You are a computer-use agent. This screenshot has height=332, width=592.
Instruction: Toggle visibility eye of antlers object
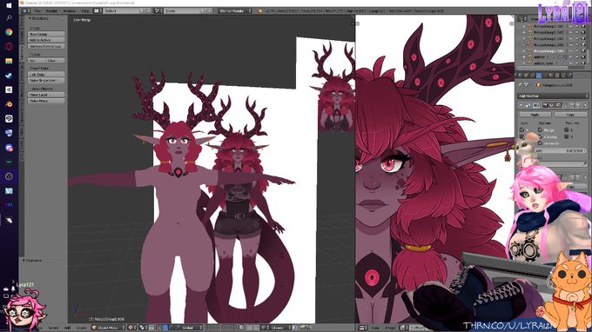click(x=570, y=56)
